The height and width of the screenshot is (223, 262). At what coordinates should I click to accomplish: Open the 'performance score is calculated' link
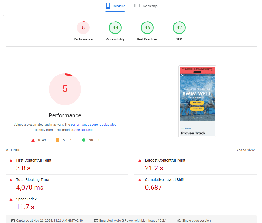[x=94, y=125]
